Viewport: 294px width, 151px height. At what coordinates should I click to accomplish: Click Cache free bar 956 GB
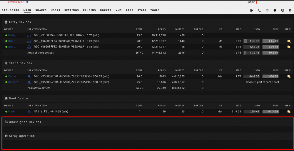270,77
